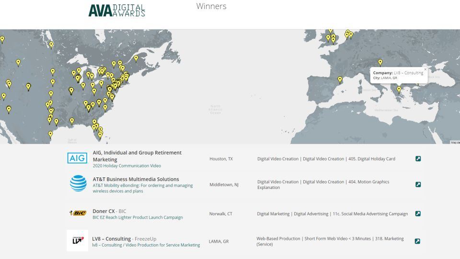Image resolution: width=460 pixels, height=259 pixels.
Task: Click the AIG company logo
Action: [77, 158]
